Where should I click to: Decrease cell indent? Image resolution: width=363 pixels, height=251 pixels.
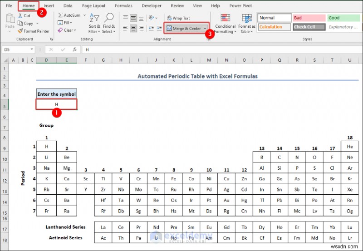pyautogui.click(x=152, y=28)
